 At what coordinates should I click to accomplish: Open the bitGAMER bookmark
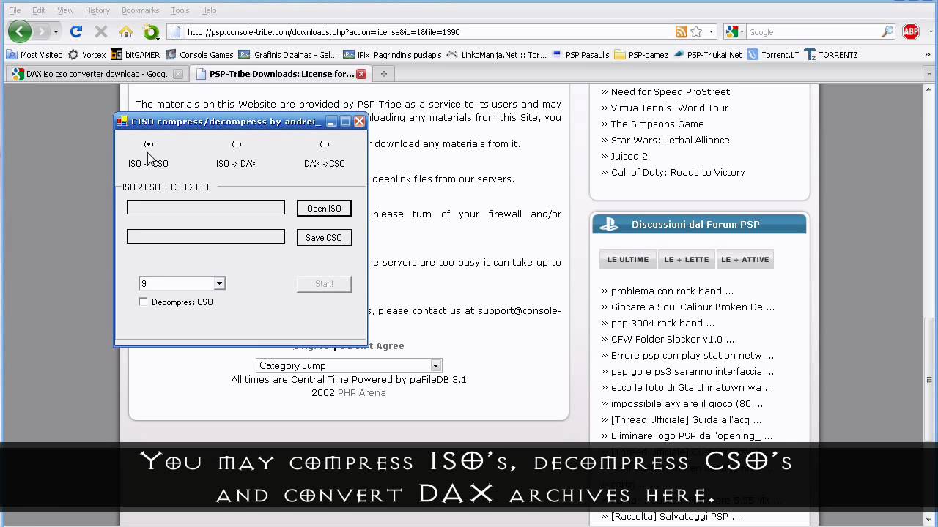(135, 55)
